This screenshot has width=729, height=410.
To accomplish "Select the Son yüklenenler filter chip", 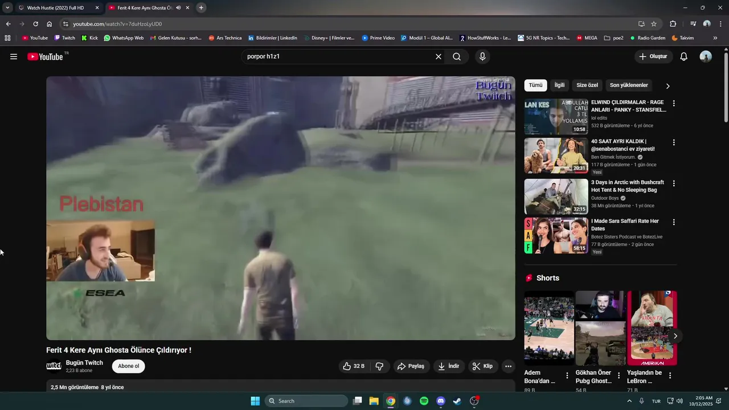I will point(629,85).
